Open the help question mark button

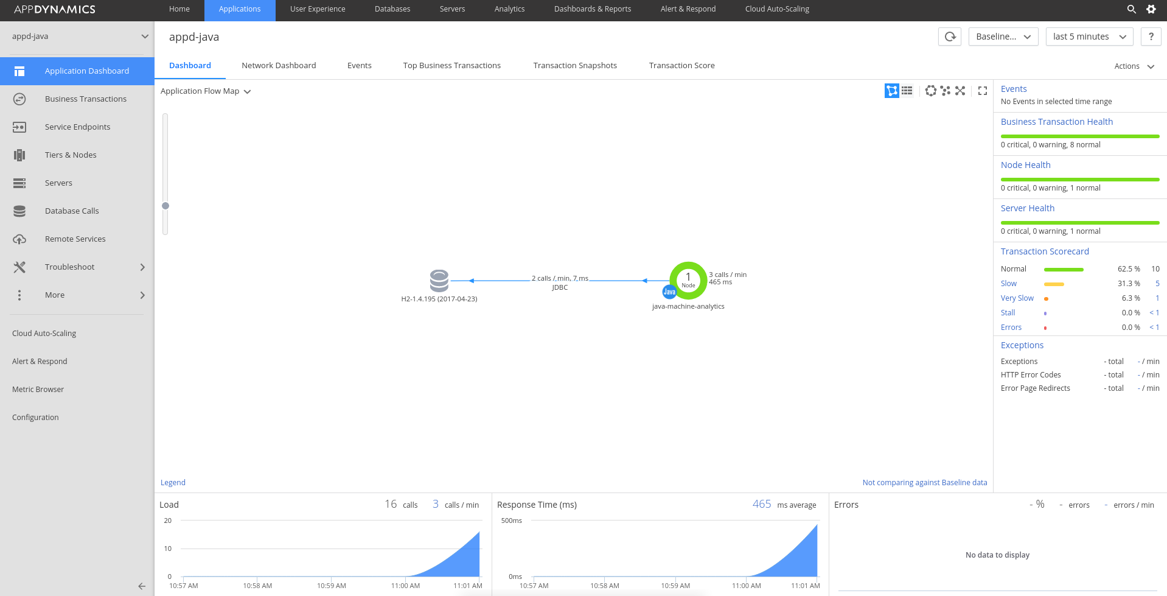1151,37
